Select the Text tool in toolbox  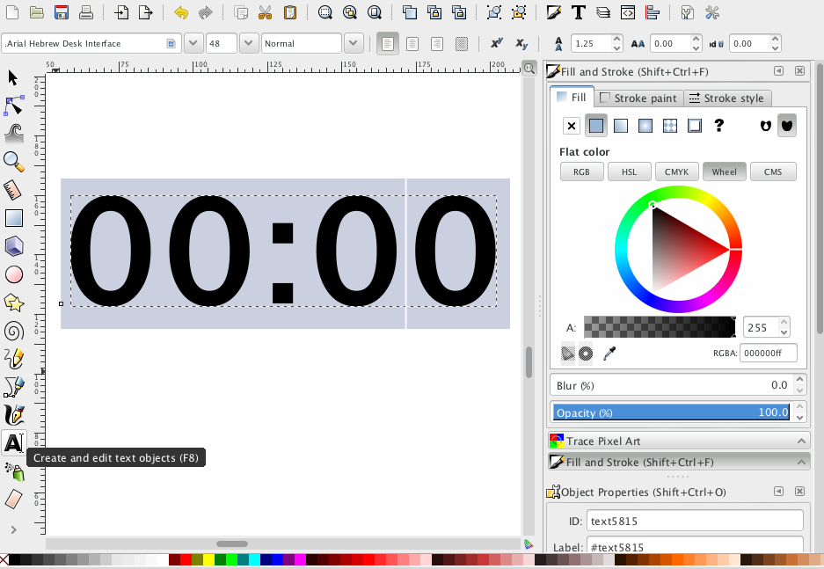tap(14, 443)
